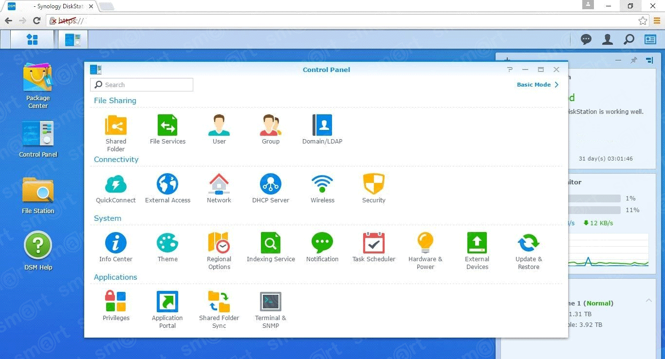Open the DSM notifications chat icon

pos(586,39)
